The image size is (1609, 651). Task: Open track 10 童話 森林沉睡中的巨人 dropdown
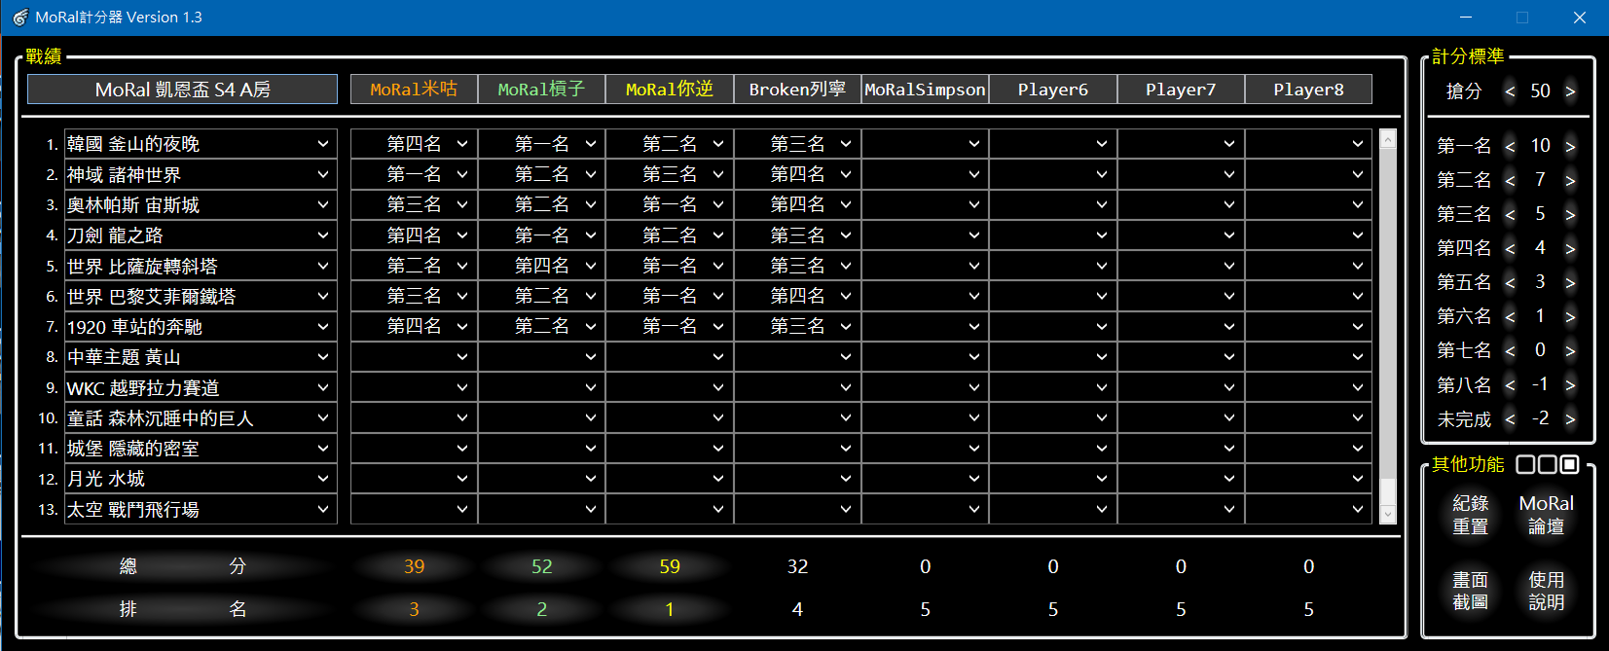[x=201, y=417]
